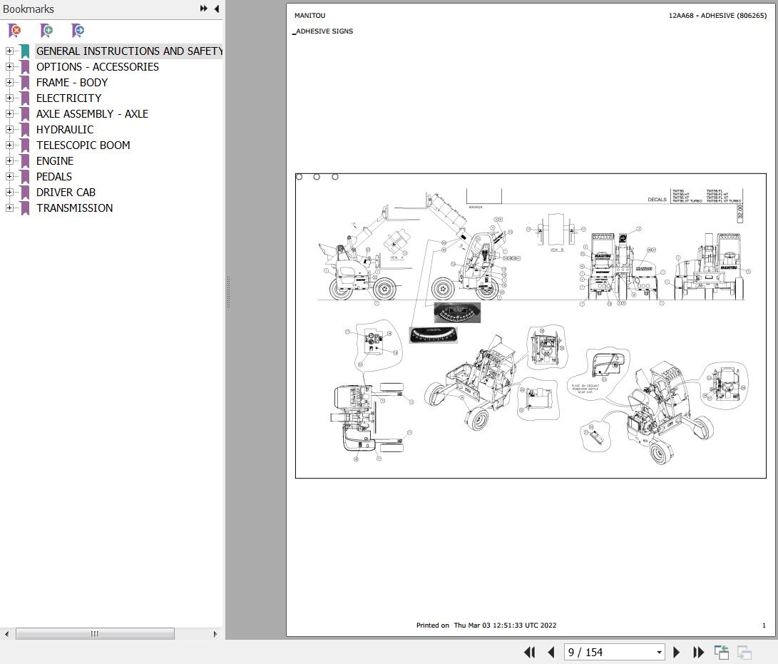Click the next view icon at bottom right

pyautogui.click(x=746, y=652)
